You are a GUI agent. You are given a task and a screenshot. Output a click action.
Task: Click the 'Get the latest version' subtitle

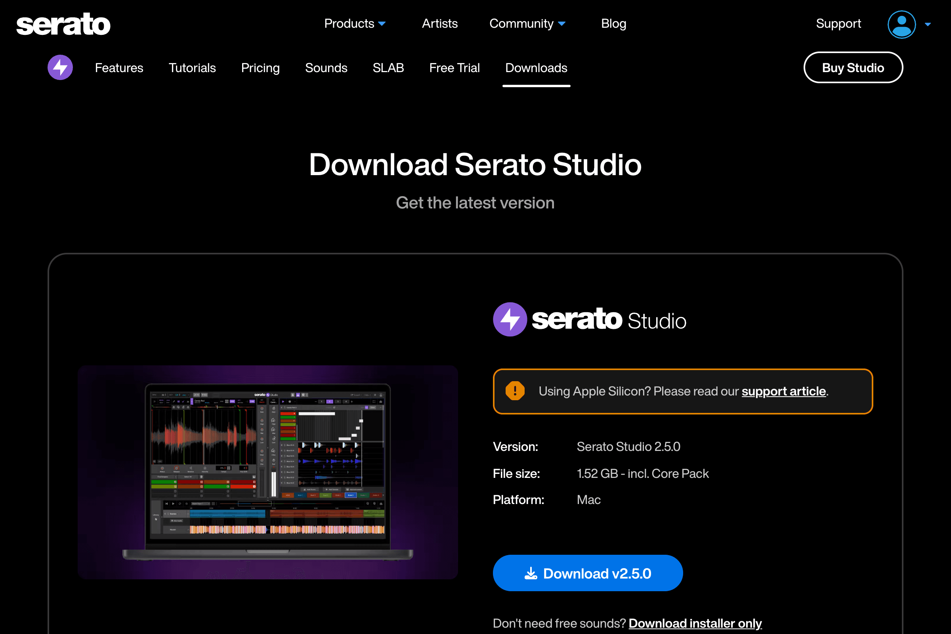click(x=475, y=202)
